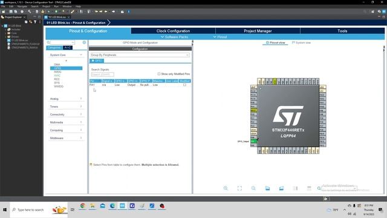The width and height of the screenshot is (387, 218).
Task: Open the Project menu
Action: (46, 7)
